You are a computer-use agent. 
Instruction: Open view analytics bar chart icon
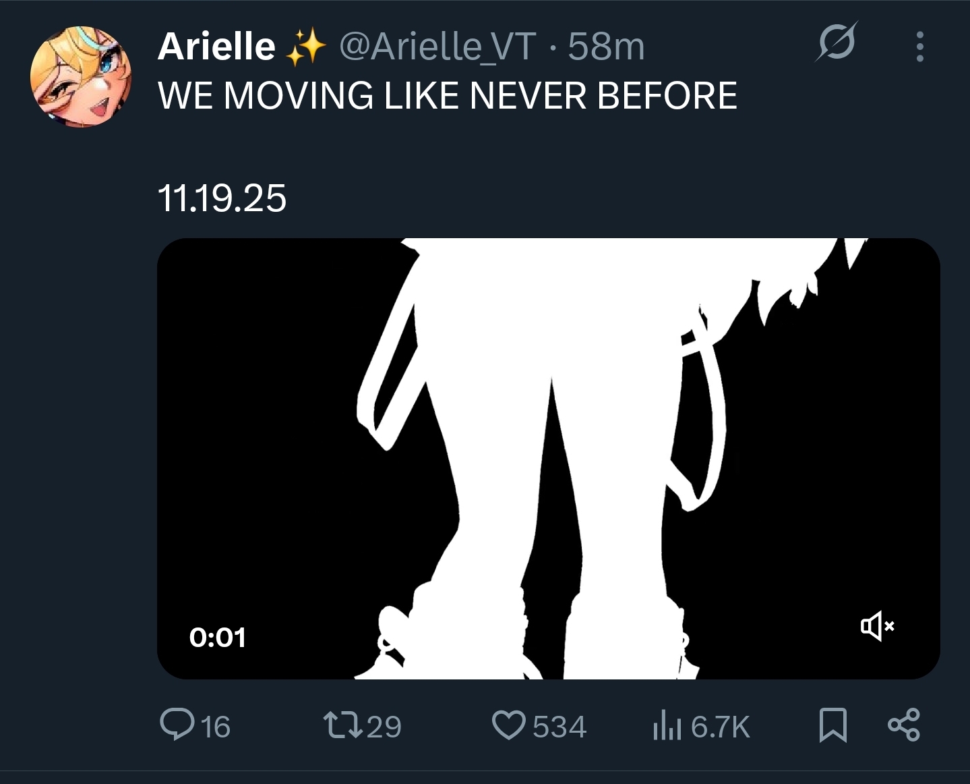667,725
